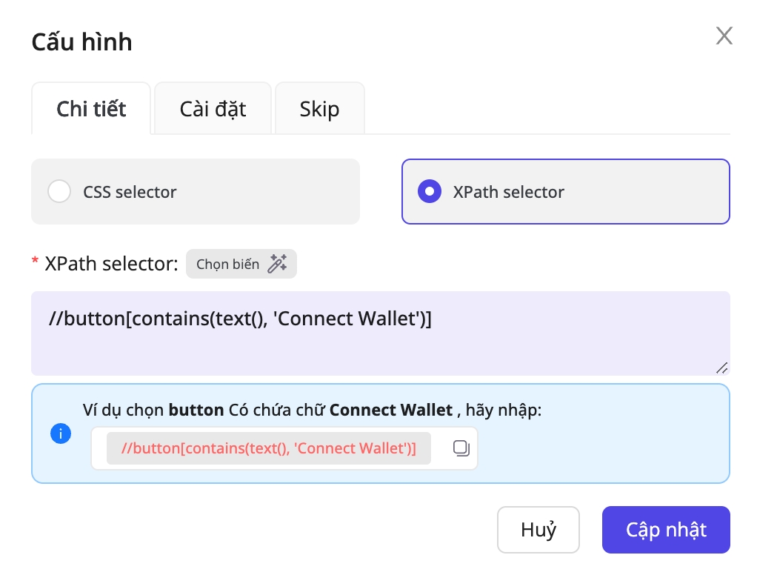Click the red example XPath code snippet
This screenshot has height=575, width=757.
268,448
